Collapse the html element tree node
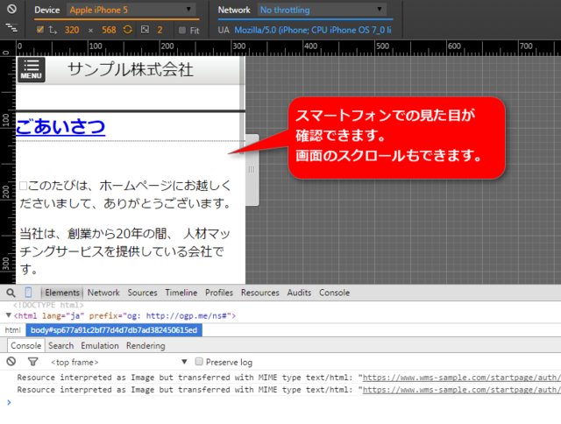This screenshot has width=561, height=424. click(x=9, y=314)
